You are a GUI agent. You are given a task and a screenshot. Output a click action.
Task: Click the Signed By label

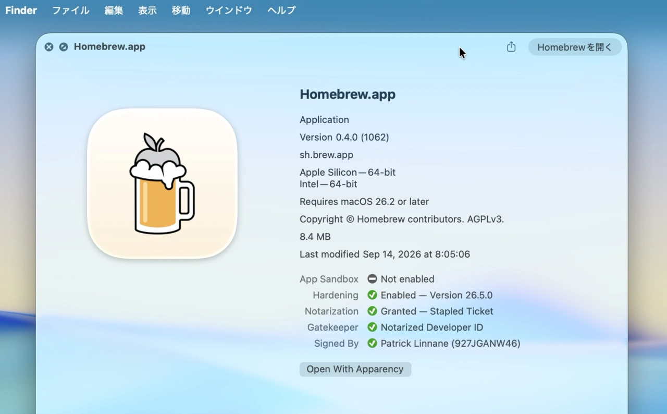click(336, 344)
